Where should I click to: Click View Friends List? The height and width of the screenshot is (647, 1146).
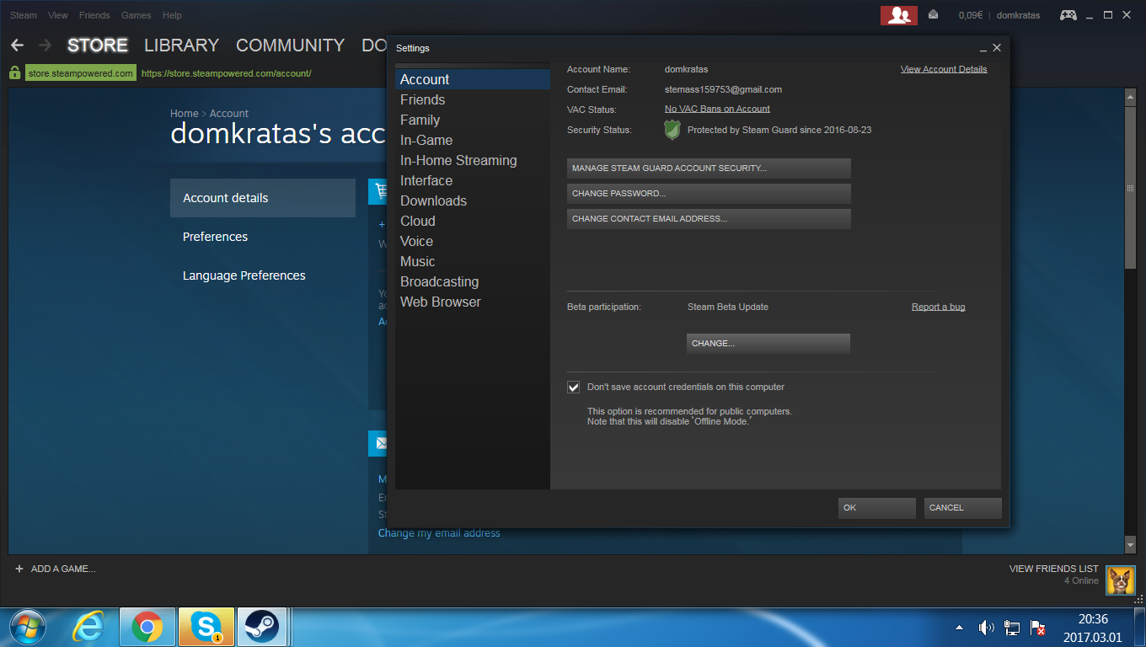tap(1054, 569)
